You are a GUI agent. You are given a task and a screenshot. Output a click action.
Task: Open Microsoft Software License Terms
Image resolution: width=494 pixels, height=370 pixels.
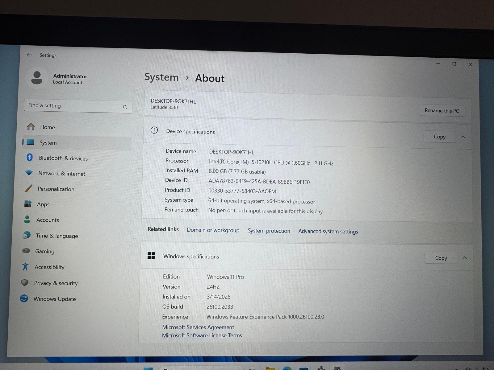[202, 335]
